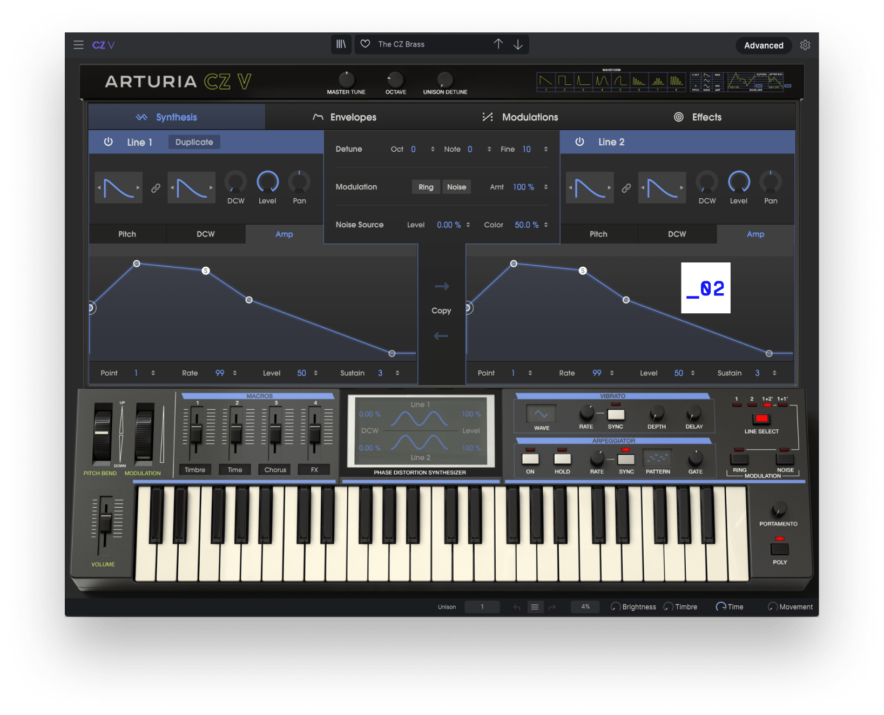Click the Line 1 waveform link icon
This screenshot has height=715, width=884.
point(156,188)
